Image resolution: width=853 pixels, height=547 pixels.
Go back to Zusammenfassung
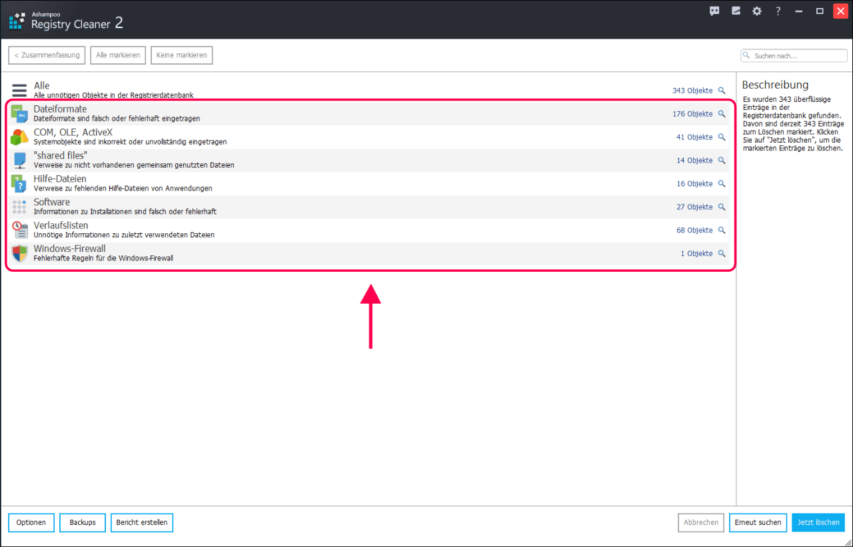pos(47,55)
